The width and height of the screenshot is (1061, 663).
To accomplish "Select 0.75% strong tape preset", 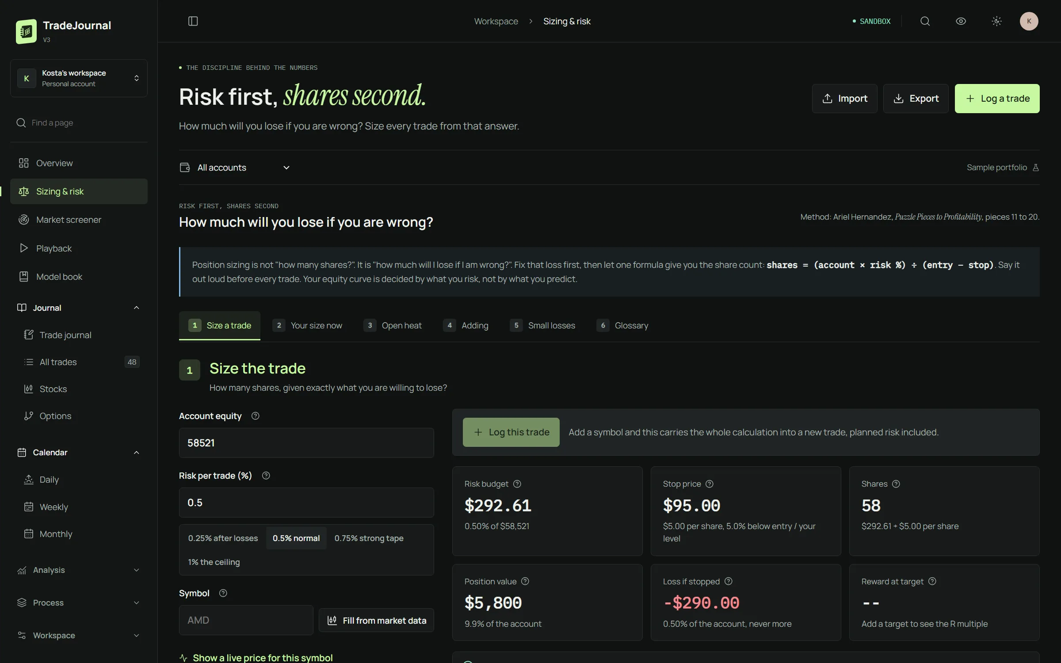I will tap(369, 538).
